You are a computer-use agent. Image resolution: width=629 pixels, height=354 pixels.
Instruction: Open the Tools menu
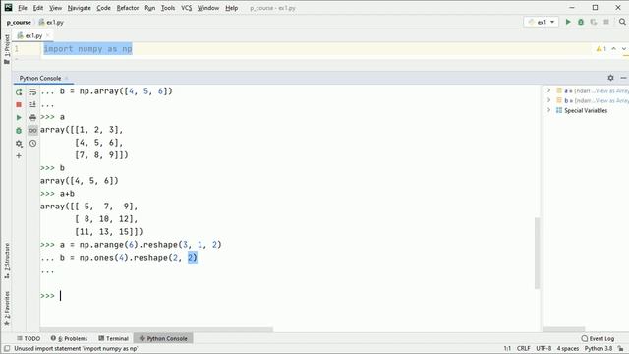[x=168, y=8]
